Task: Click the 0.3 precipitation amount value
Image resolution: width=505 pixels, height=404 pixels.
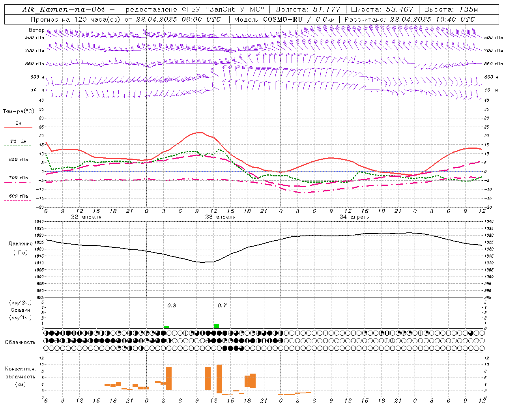Action: click(172, 306)
